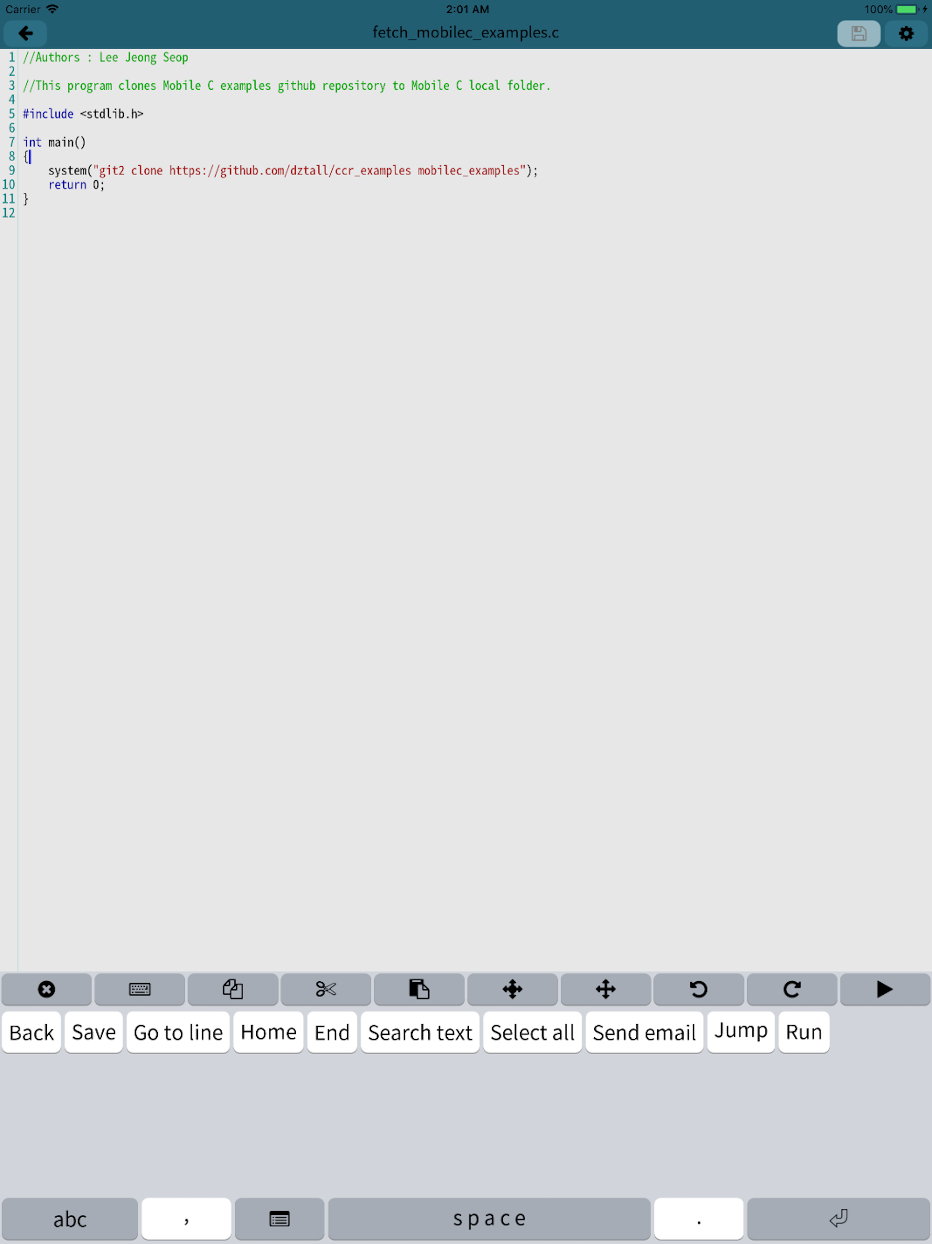Copy text using the copy pages icon

tap(233, 989)
